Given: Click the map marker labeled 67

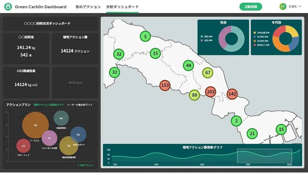Looking at the screenshot, I should tap(207, 73).
